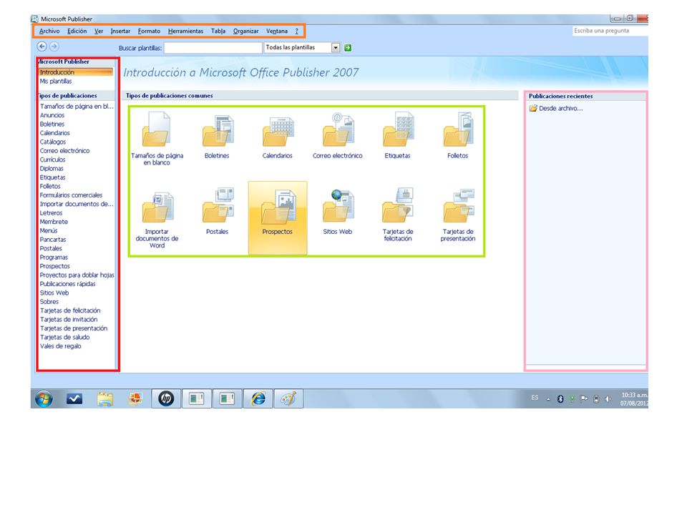Select Sobres in the sidebar list
The image size is (687, 515).
[49, 302]
